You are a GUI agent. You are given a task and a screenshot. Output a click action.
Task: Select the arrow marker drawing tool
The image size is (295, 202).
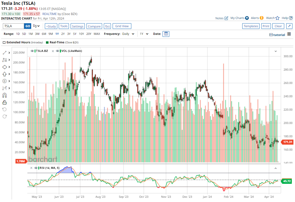pyautogui.click(x=5, y=74)
